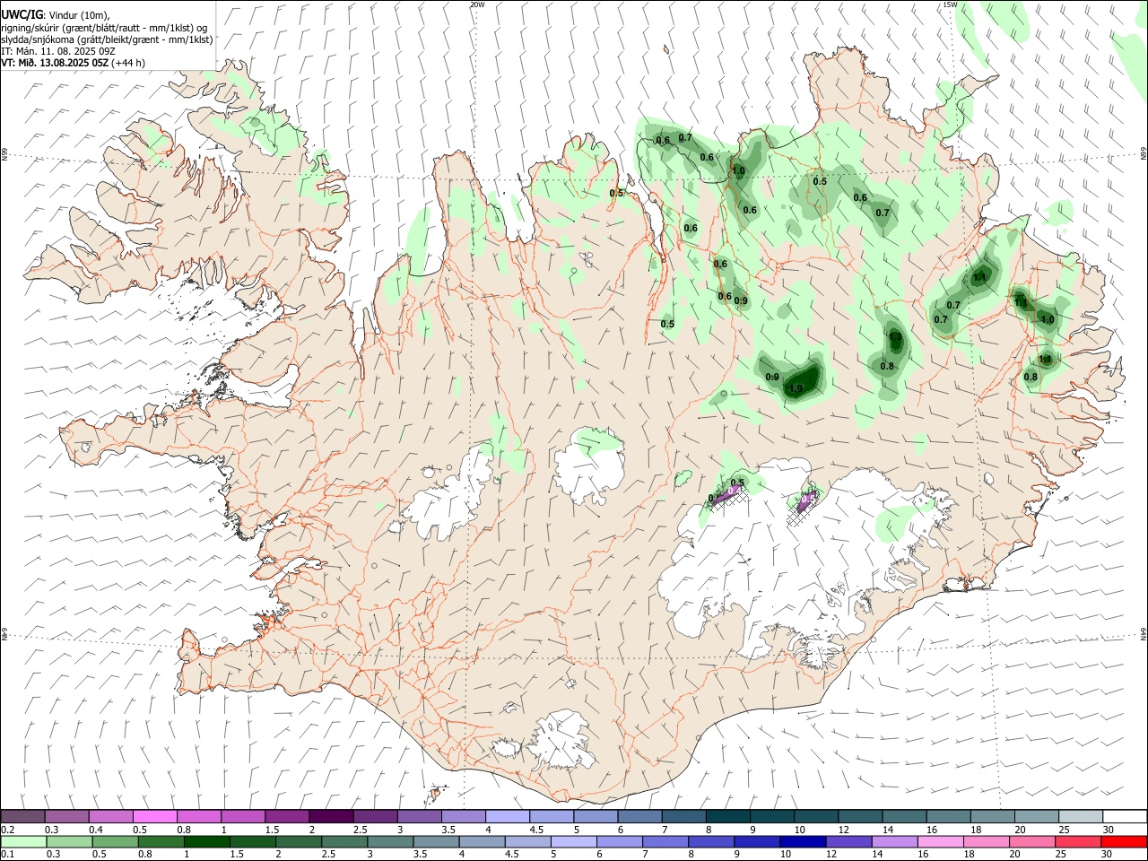Click the '0.2' label in upper legend

7,830
